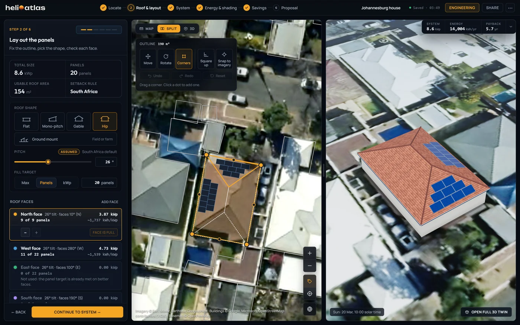This screenshot has height=325, width=520.
Task: Switch view to 3D mode
Action: [189, 29]
